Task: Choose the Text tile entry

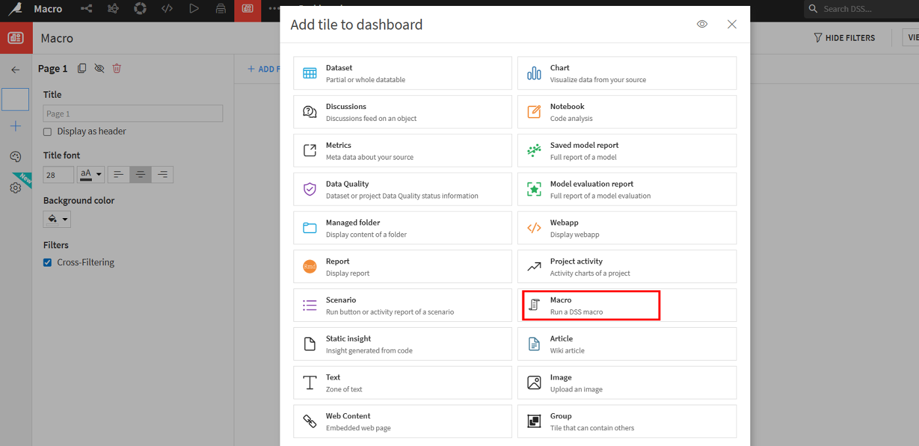Action: coord(402,383)
